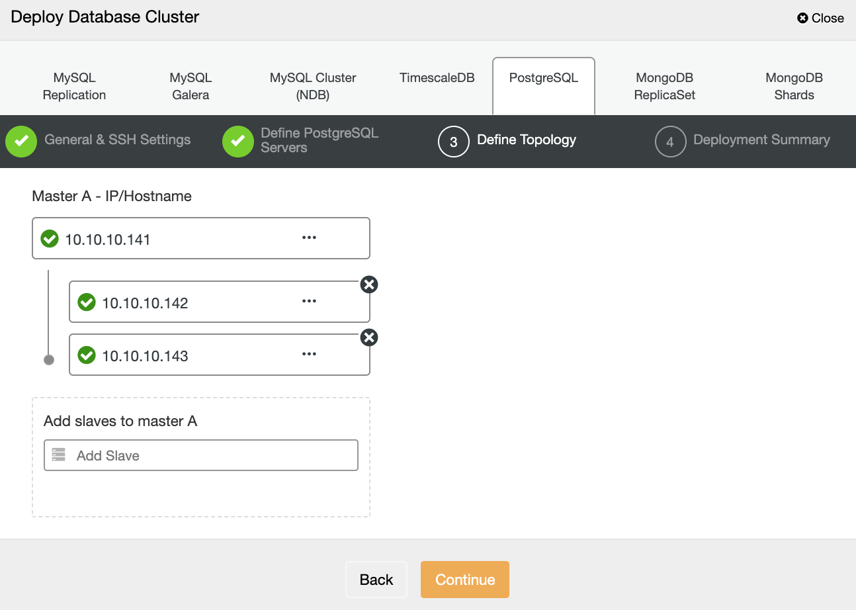
Task: Open options menu for slave 10.10.10.143
Action: [x=309, y=354]
